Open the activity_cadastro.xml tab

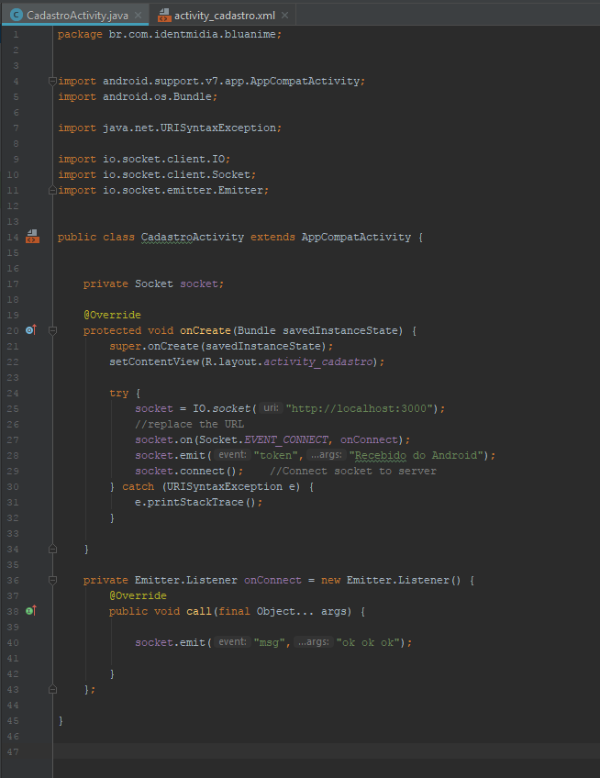coord(225,16)
